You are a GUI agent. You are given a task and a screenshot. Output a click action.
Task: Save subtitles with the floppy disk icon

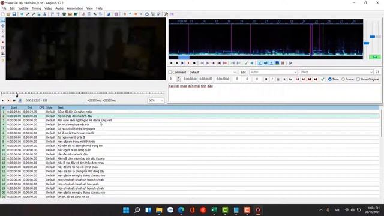(x=14, y=14)
